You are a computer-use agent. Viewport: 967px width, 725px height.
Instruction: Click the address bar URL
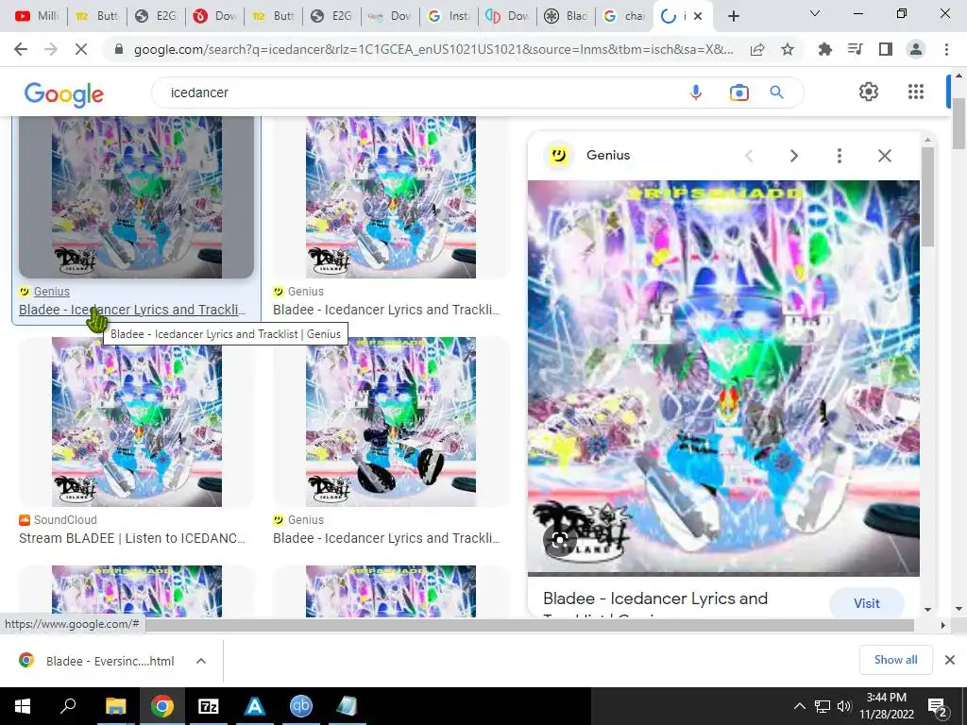433,49
